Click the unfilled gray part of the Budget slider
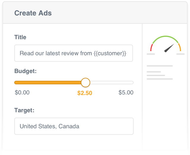 coord(111,82)
